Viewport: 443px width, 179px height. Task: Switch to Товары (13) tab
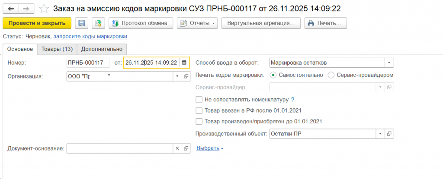coord(57,49)
